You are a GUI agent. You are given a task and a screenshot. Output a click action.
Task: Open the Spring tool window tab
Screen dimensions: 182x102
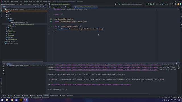coord(63,95)
